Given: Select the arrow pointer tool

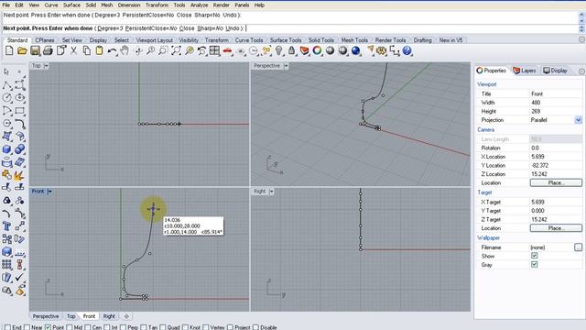Looking at the screenshot, I should pyautogui.click(x=6, y=71).
